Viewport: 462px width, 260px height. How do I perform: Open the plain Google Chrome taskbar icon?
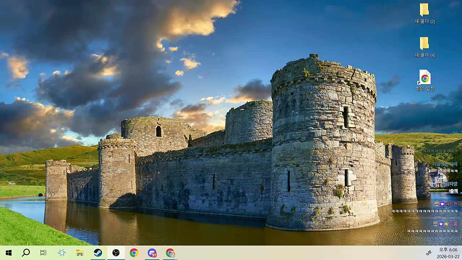pos(134,253)
